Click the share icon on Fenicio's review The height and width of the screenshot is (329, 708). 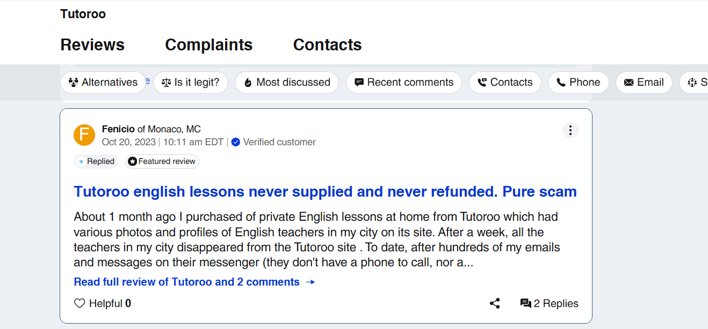(495, 303)
